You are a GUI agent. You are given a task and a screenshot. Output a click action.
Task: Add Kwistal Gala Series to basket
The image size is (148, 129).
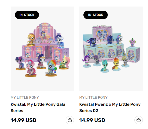point(70,120)
